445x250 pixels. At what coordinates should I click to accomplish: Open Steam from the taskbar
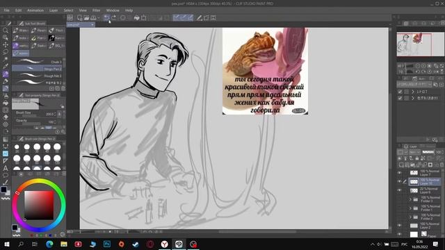(136, 244)
